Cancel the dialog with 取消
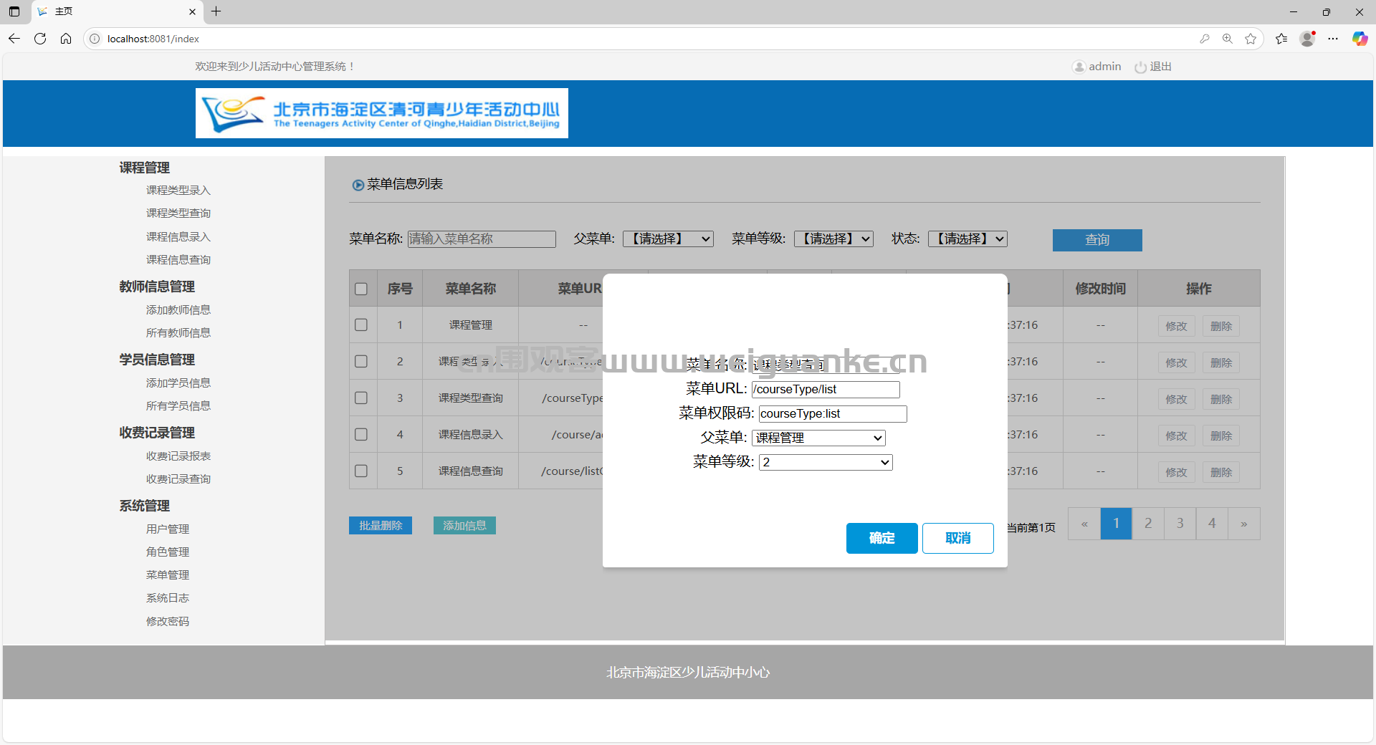Viewport: 1376px width, 745px height. [958, 538]
